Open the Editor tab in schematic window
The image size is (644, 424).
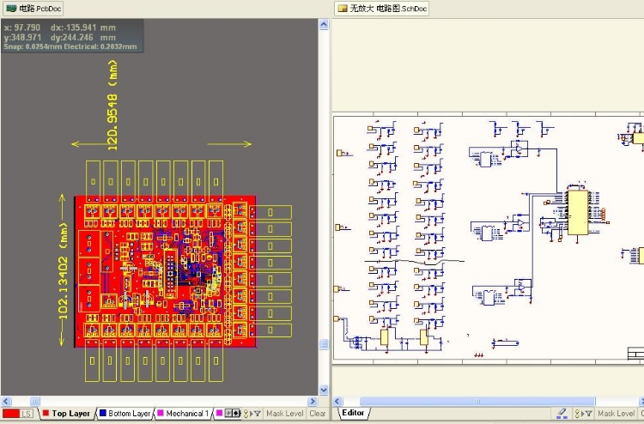coord(353,413)
